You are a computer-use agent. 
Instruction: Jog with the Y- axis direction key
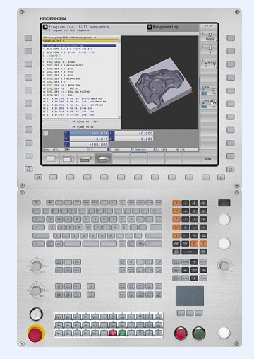(59, 333)
